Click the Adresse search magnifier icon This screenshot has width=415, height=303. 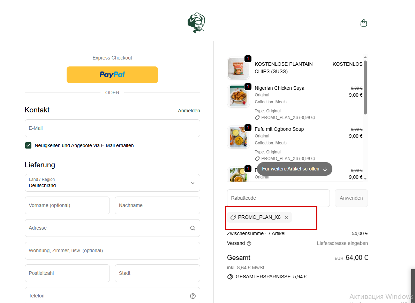193,228
